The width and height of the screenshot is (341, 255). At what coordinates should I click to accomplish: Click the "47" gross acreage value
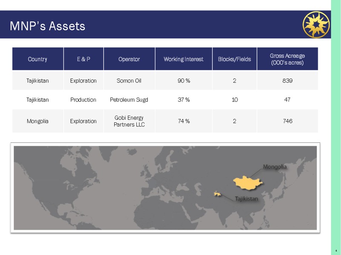tap(287, 99)
